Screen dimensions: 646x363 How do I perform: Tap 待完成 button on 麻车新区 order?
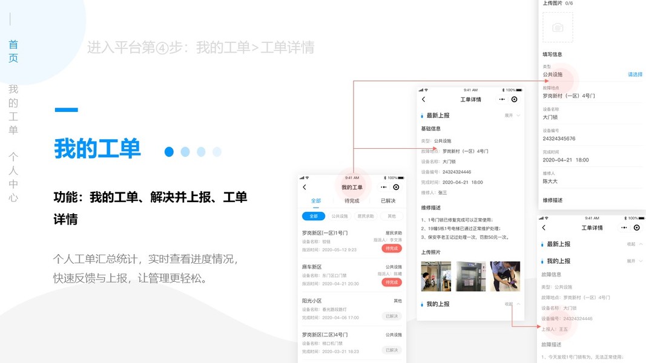click(x=392, y=283)
